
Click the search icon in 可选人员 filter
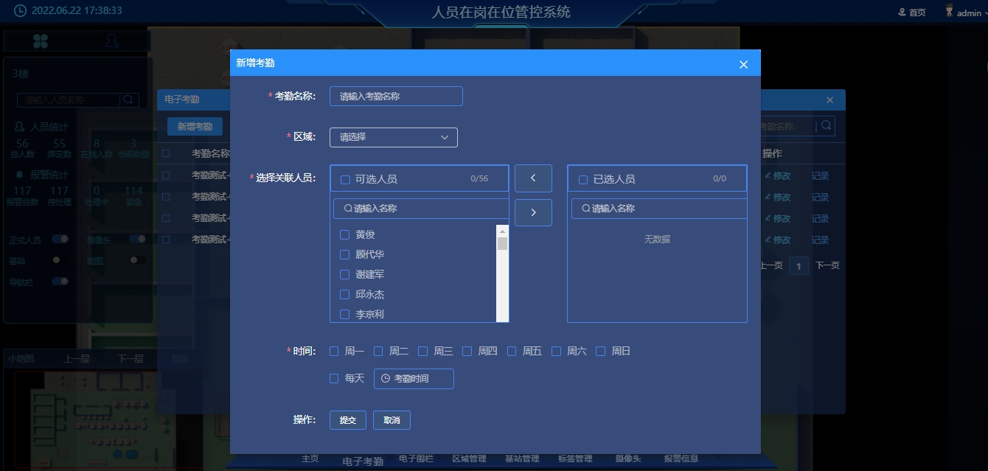click(x=348, y=209)
